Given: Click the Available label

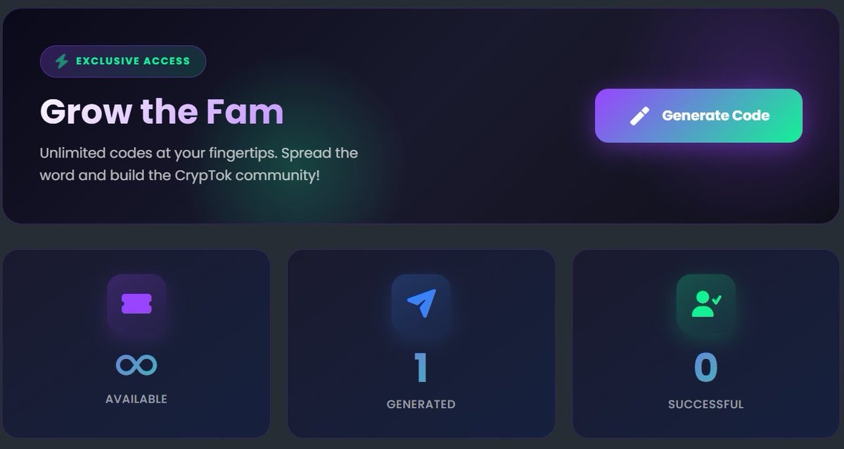Looking at the screenshot, I should tap(136, 399).
